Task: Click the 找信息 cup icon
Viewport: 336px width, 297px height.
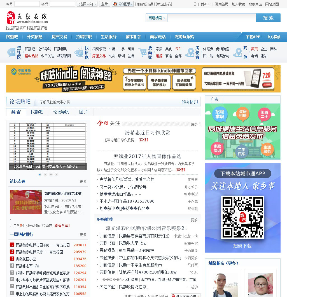Action: 79,52
